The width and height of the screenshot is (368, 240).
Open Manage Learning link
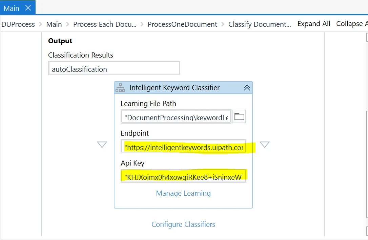click(183, 193)
